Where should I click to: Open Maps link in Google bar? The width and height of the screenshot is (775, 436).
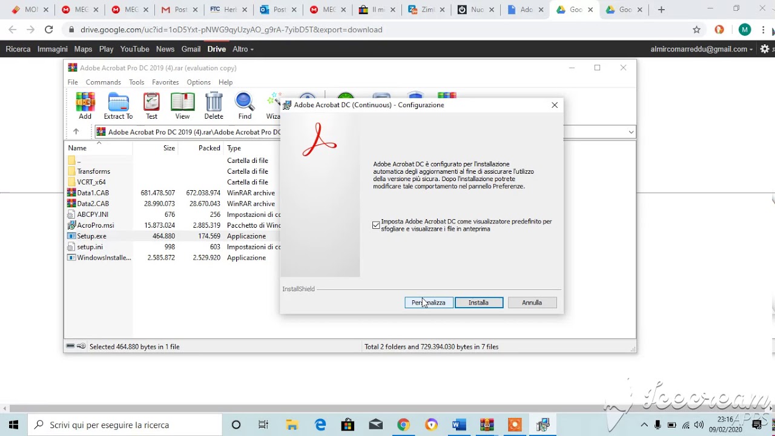point(83,49)
